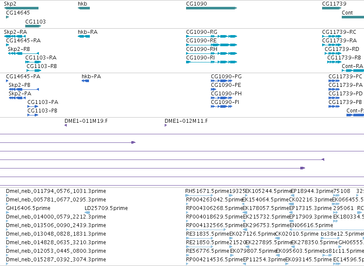
Task: Select protein CG14645-PA label
Action: pos(23,77)
